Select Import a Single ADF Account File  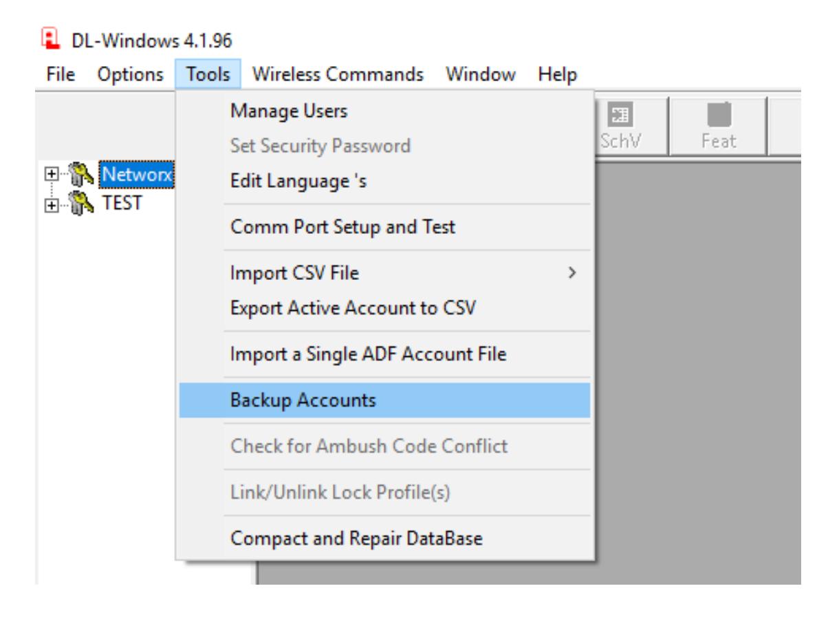pyautogui.click(x=385, y=354)
